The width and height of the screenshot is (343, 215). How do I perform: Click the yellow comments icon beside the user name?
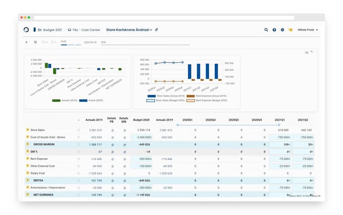tap(291, 30)
